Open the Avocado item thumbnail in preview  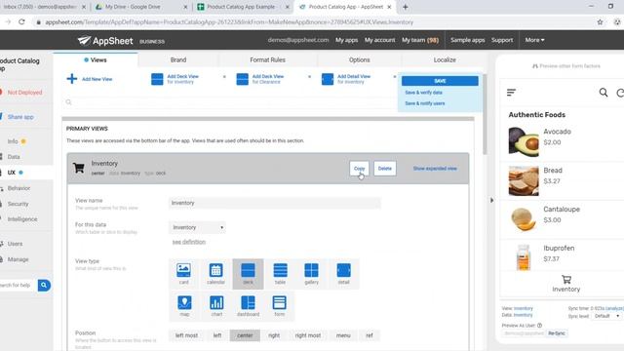(524, 141)
